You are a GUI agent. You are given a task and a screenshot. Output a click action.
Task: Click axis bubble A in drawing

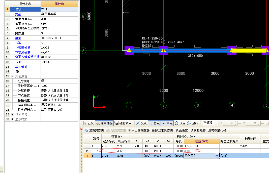(x=83, y=51)
